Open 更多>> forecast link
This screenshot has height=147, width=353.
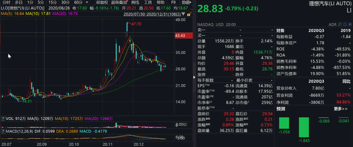point(341,109)
